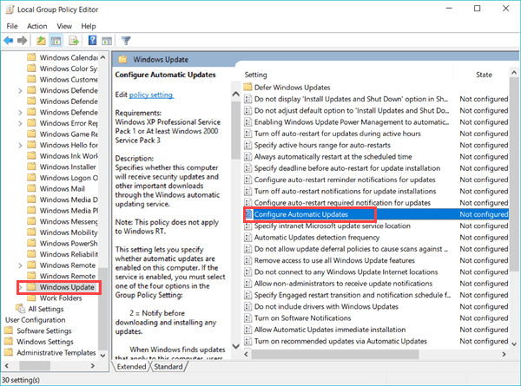Click tree pane scroll up arrow

point(103,57)
